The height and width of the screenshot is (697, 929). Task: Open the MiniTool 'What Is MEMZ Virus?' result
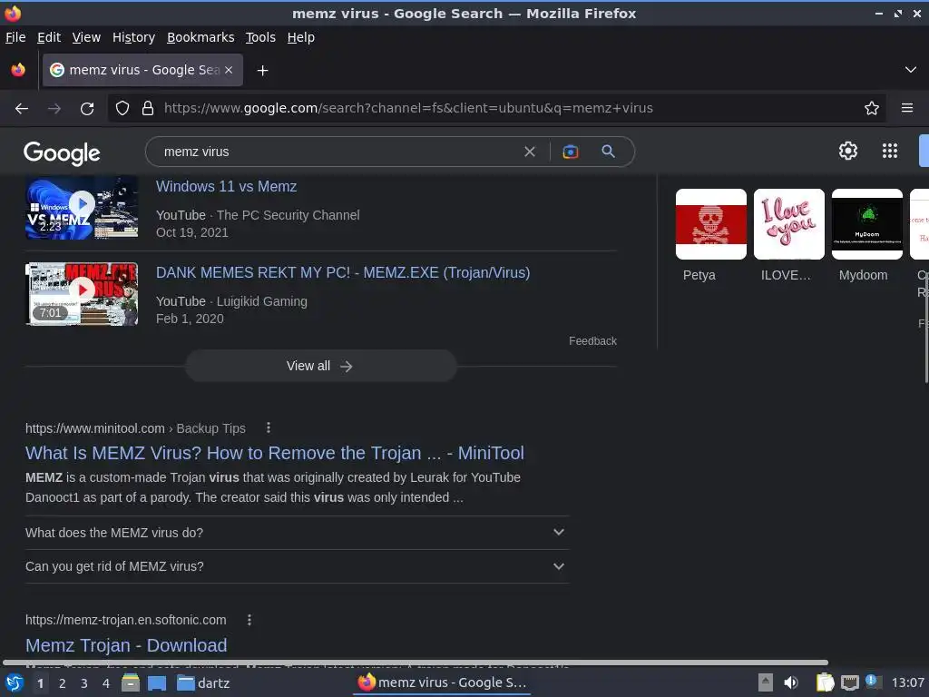click(274, 453)
